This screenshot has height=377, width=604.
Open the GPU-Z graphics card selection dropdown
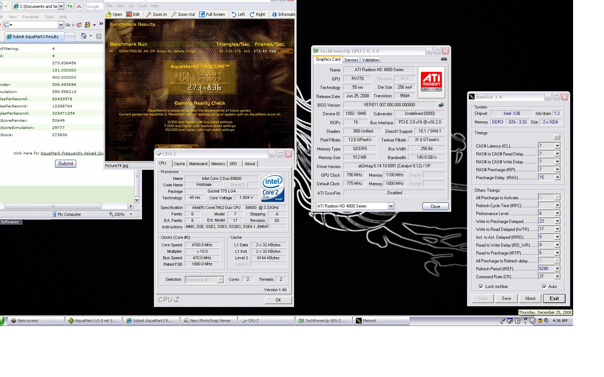(x=391, y=206)
